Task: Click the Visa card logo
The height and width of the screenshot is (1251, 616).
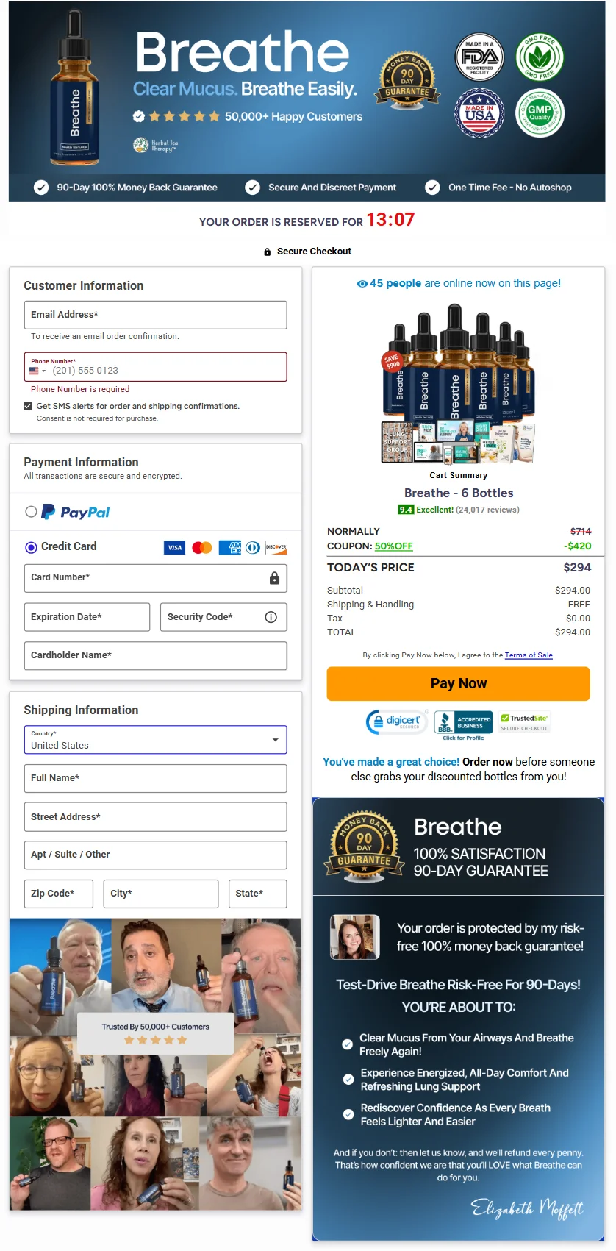Action: [x=174, y=547]
